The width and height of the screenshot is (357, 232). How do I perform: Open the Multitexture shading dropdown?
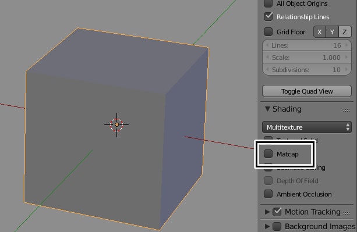pyautogui.click(x=307, y=127)
